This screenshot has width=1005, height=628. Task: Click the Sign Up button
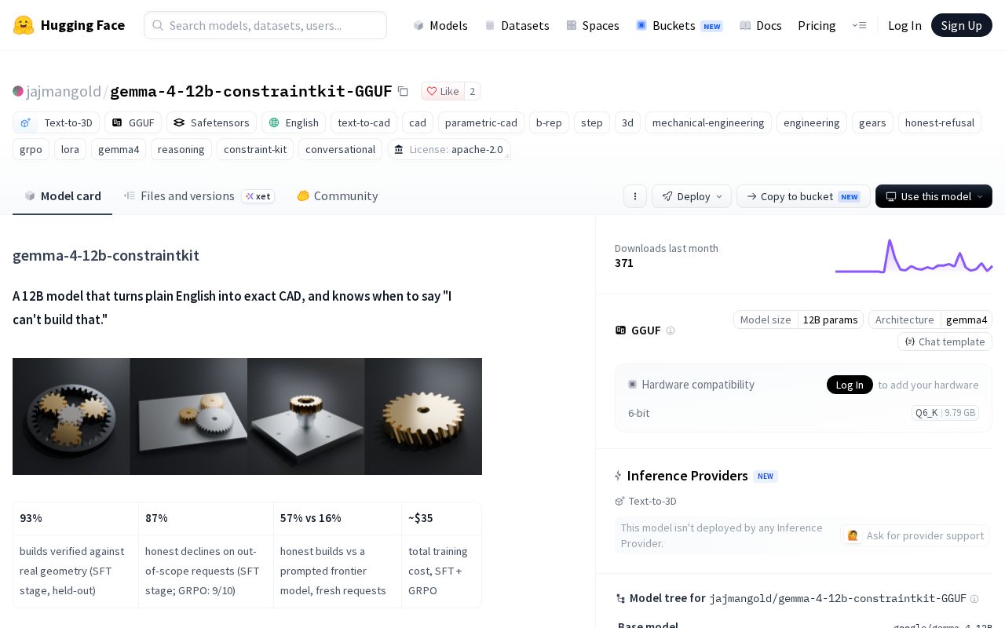pos(962,25)
